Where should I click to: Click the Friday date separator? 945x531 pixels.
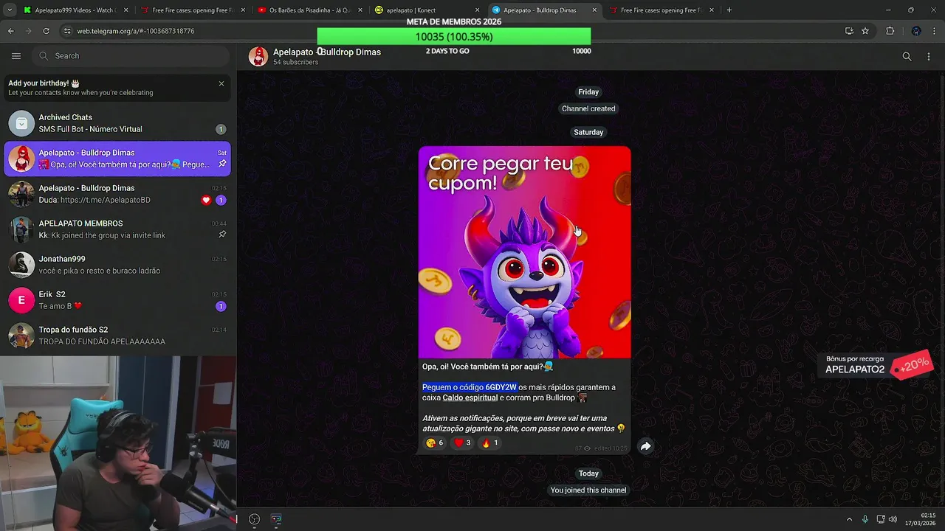pos(588,92)
